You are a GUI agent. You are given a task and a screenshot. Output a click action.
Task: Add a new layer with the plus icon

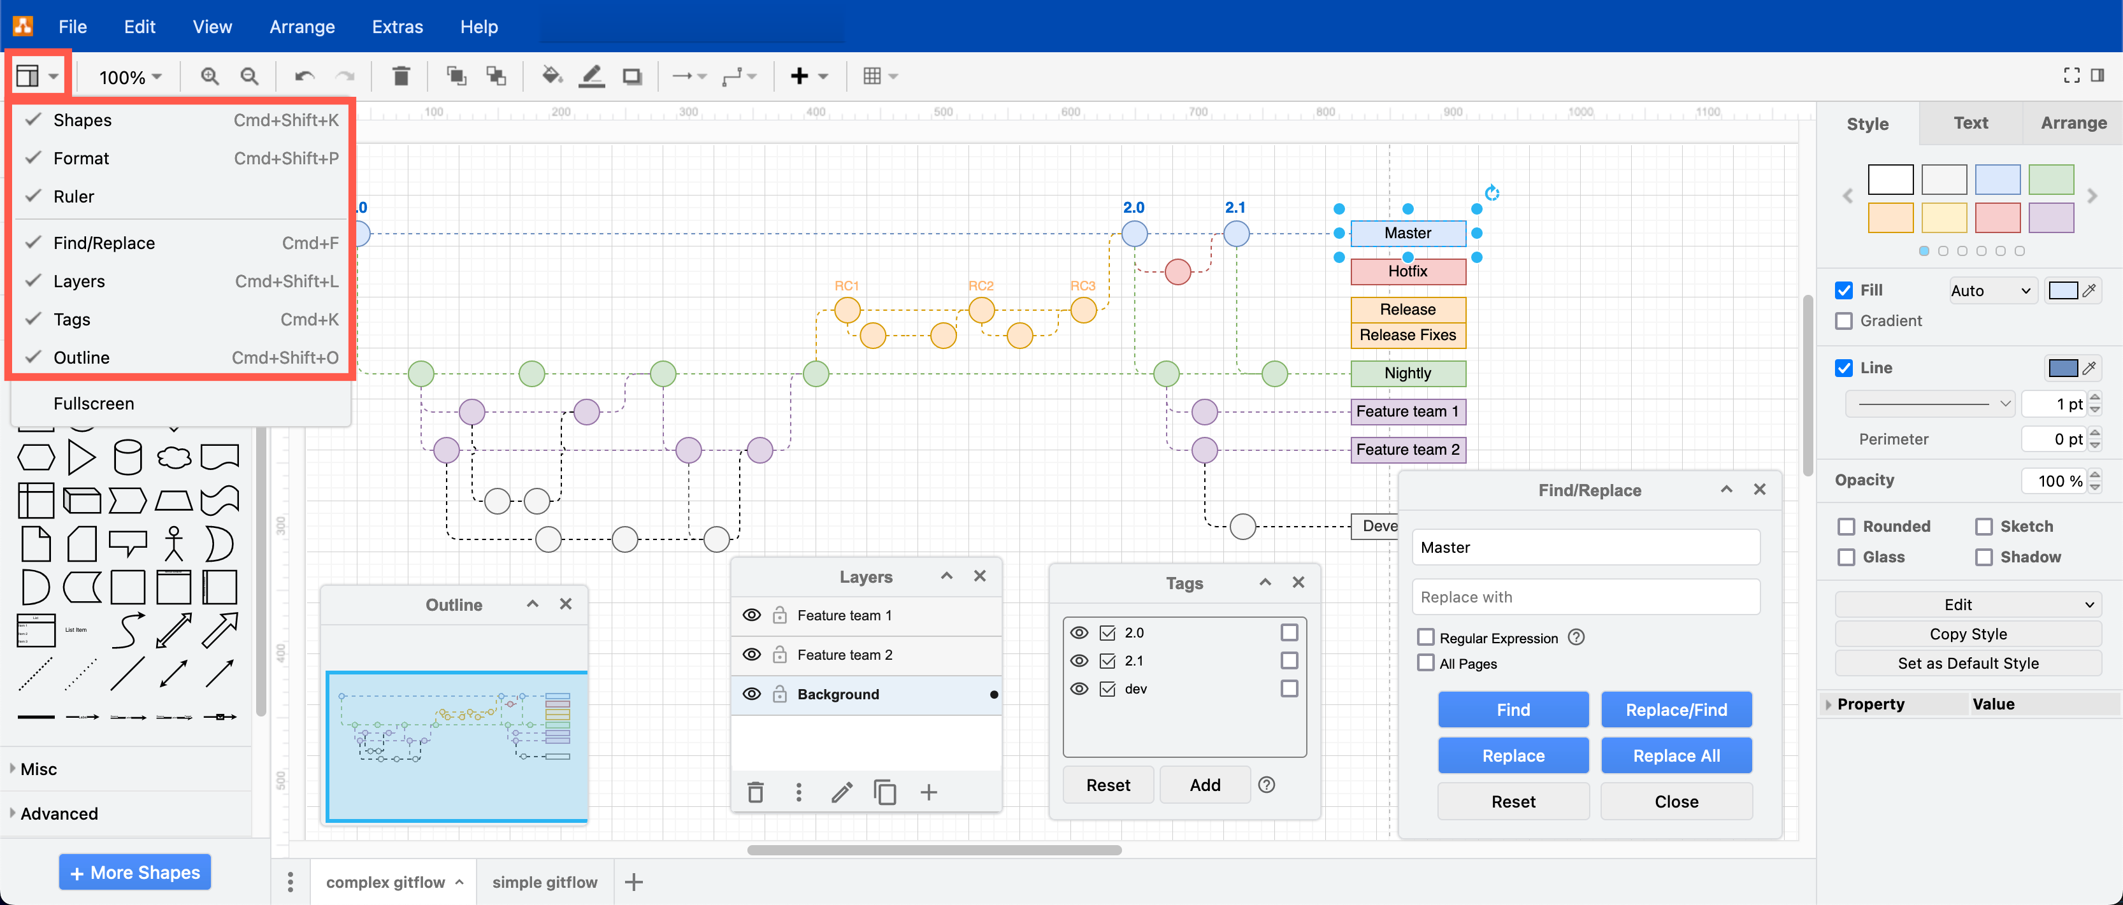coord(929,792)
